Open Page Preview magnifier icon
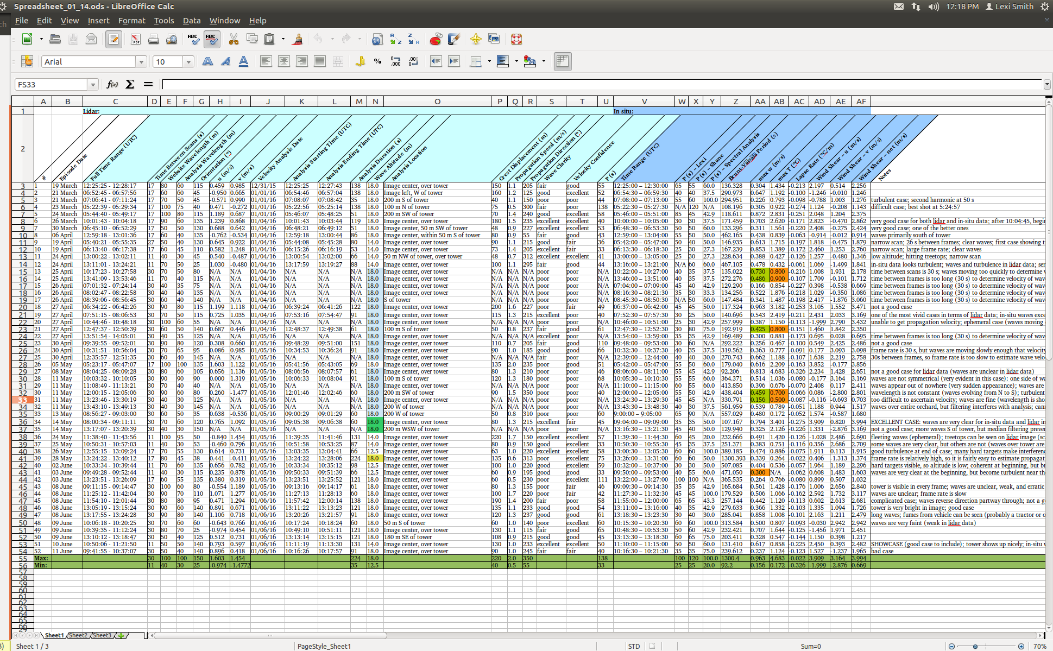Viewport: 1053px width, 651px height. (x=172, y=39)
